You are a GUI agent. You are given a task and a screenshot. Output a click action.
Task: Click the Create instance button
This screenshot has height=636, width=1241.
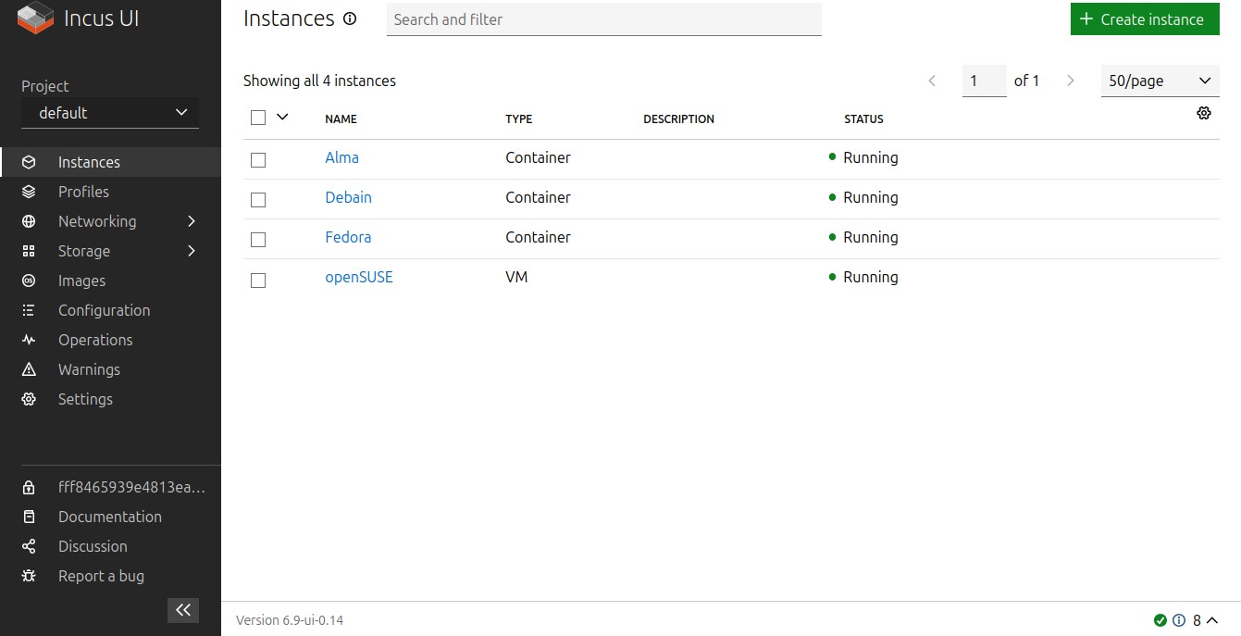point(1145,19)
